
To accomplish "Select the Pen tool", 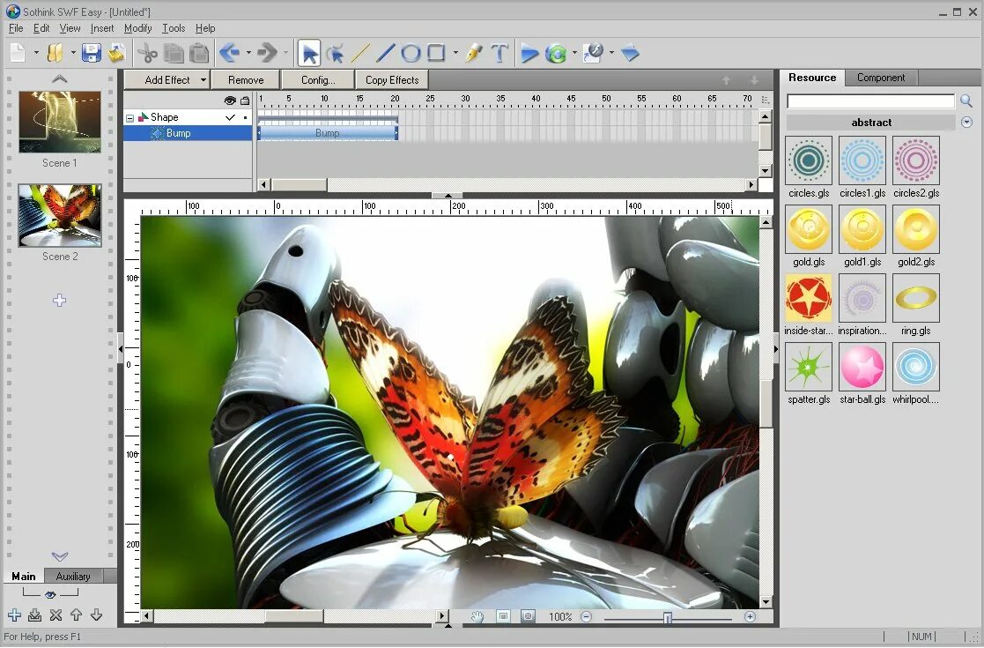I will tap(475, 54).
